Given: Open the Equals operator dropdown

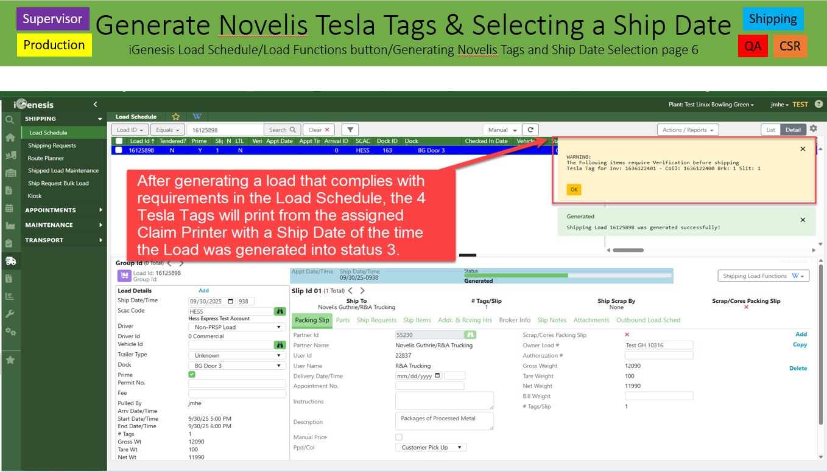Looking at the screenshot, I should (167, 130).
